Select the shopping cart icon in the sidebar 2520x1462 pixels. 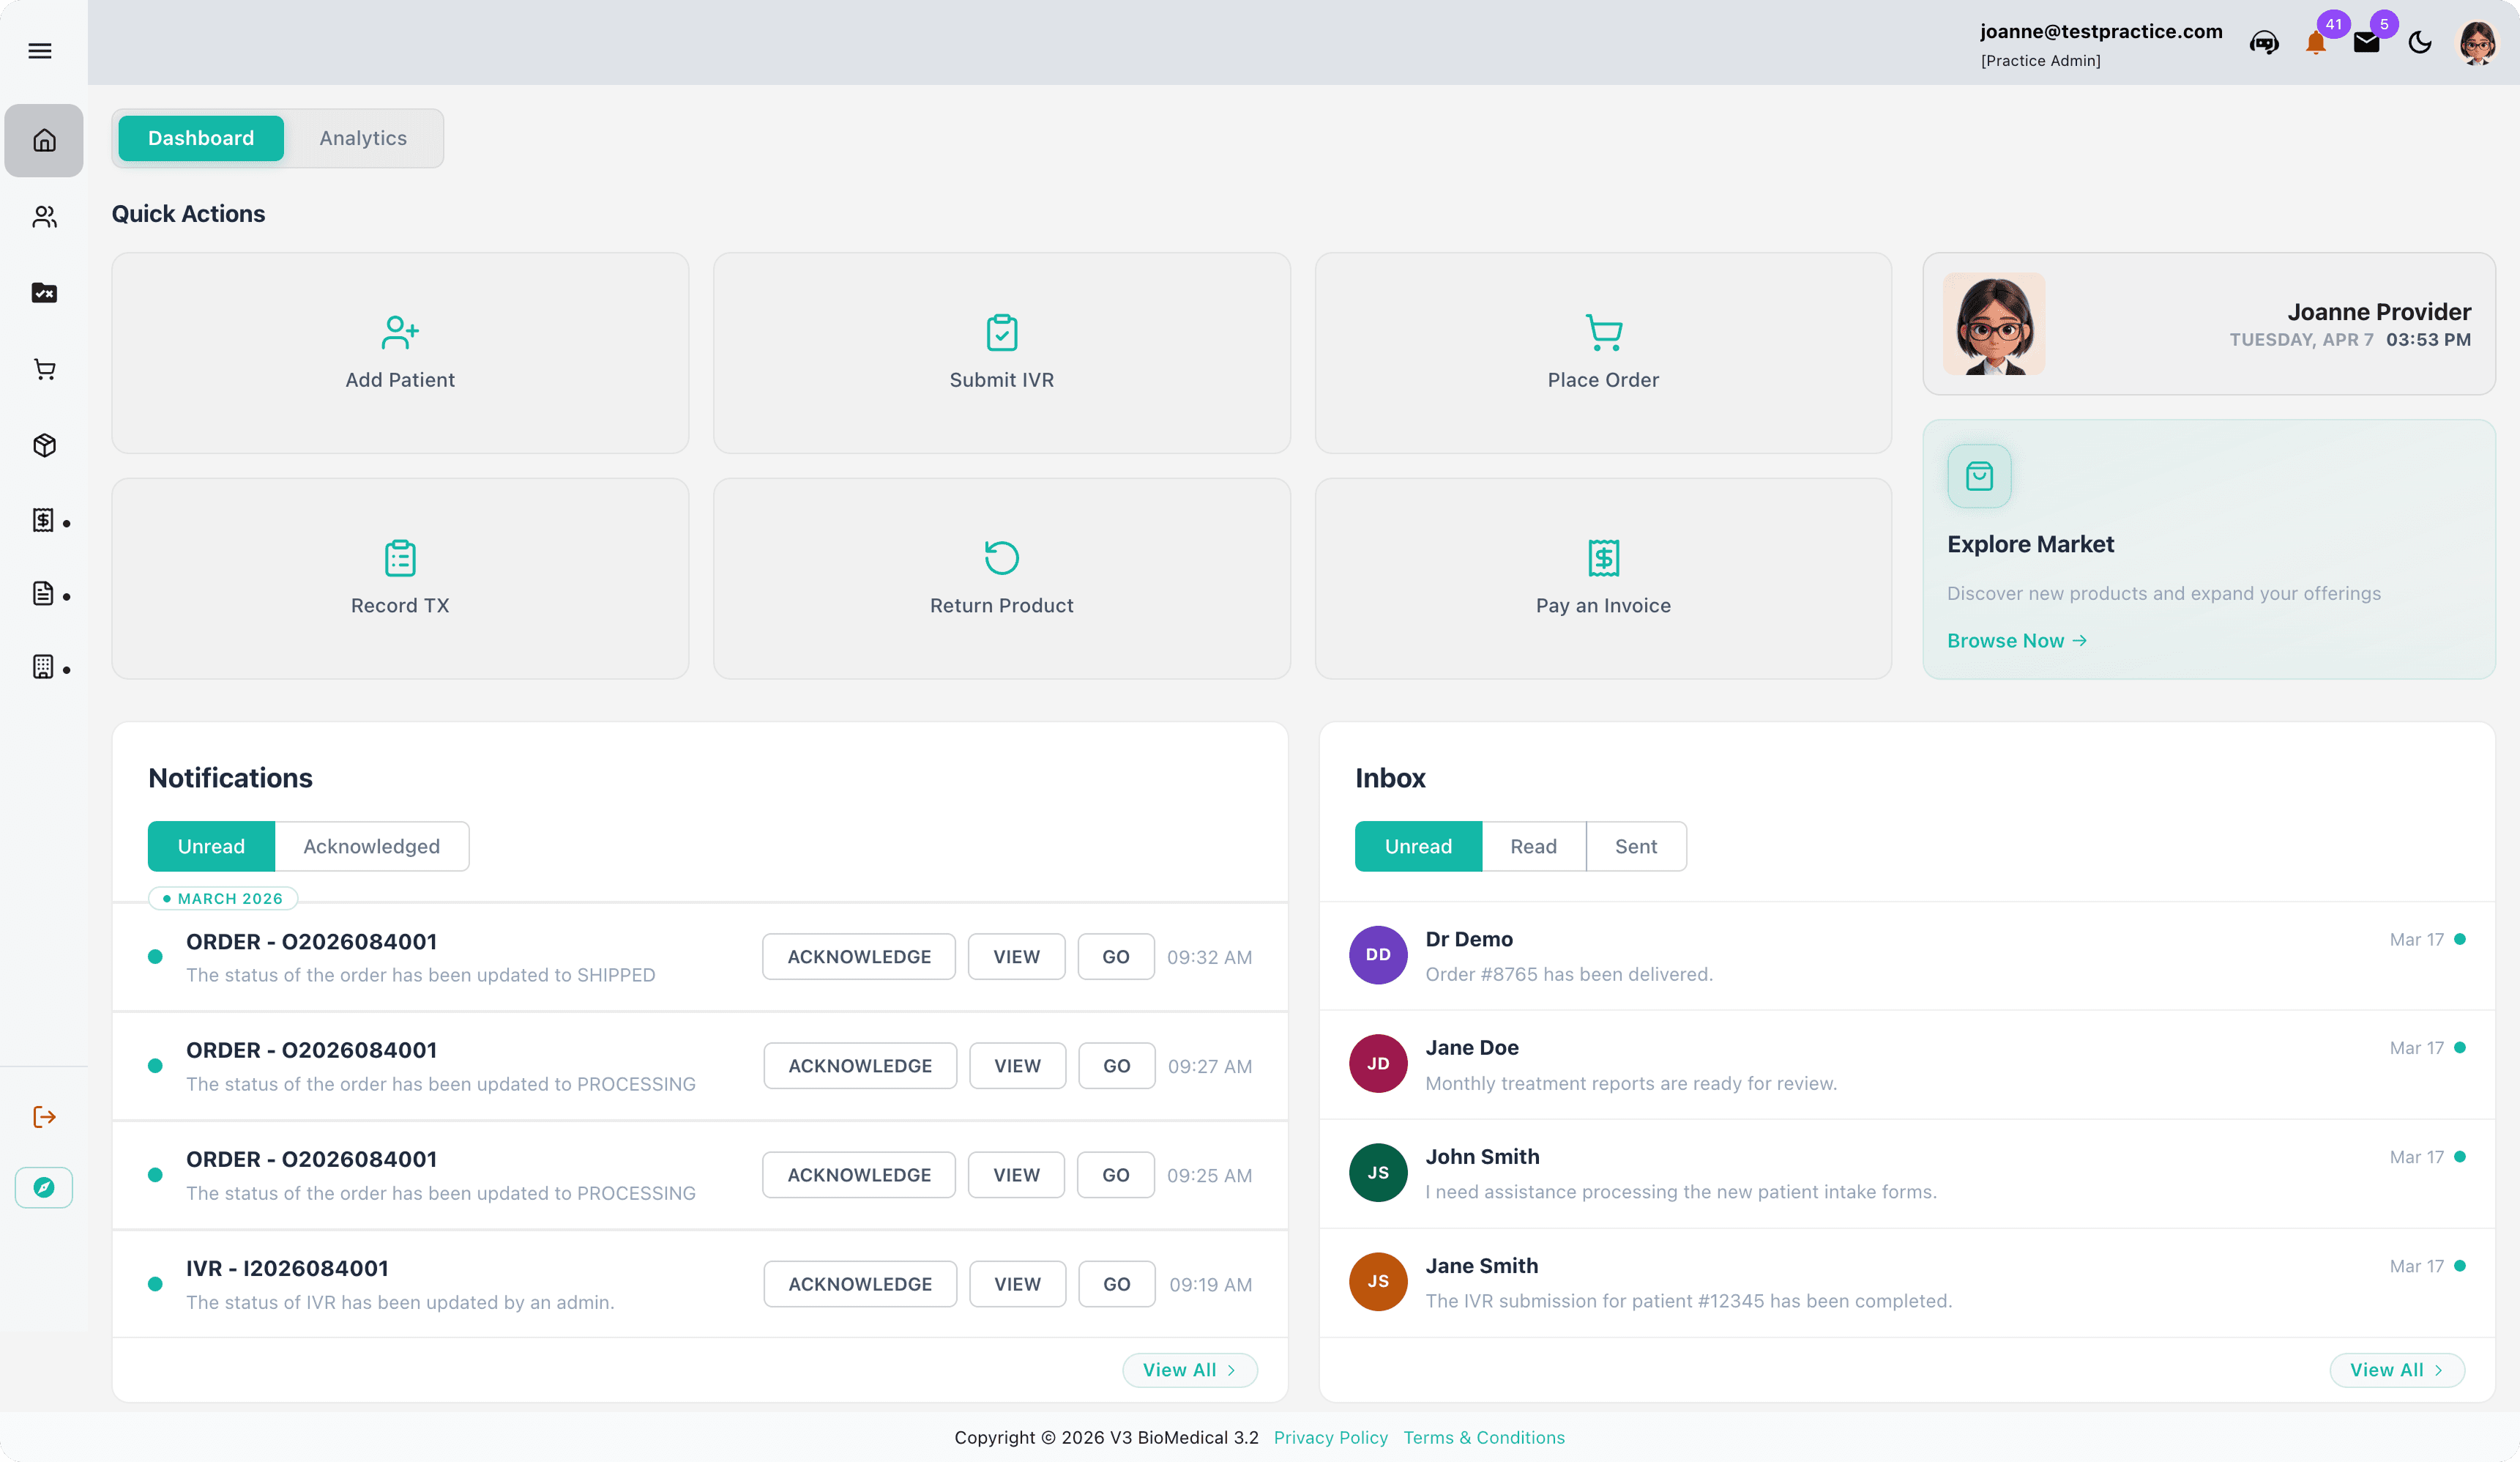(44, 369)
